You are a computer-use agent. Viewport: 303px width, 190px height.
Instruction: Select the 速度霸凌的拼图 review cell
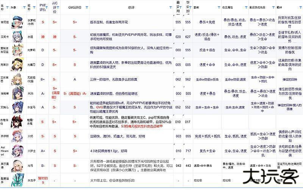click(x=131, y=93)
